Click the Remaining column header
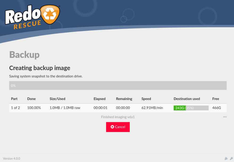The height and width of the screenshot is (162, 234). (x=124, y=99)
